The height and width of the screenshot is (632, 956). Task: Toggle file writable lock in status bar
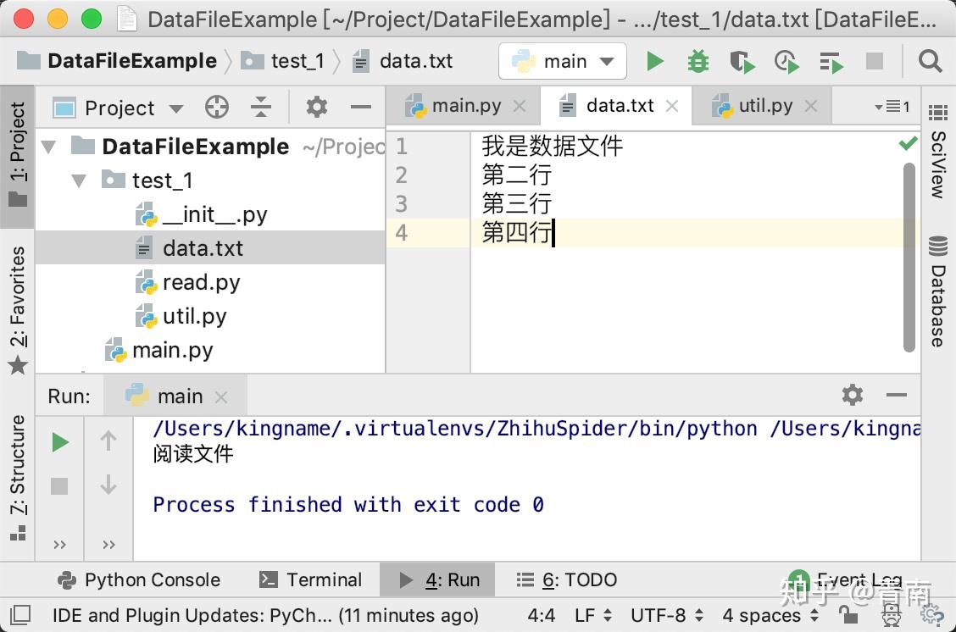848,616
